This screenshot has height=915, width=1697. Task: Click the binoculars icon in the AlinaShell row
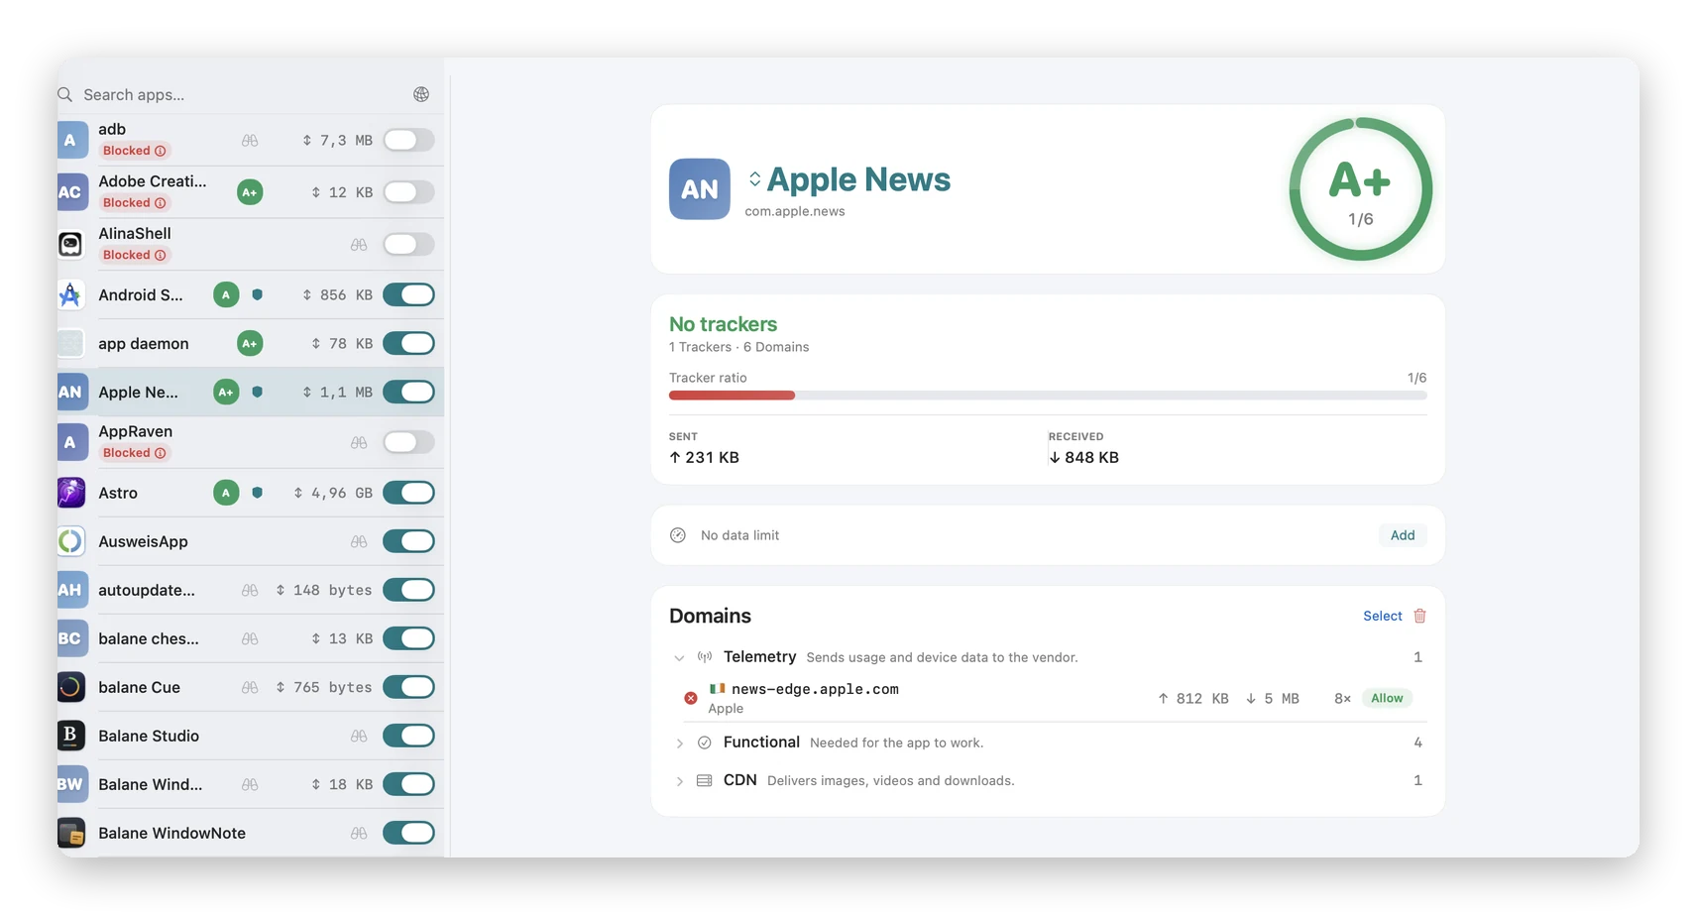click(359, 245)
